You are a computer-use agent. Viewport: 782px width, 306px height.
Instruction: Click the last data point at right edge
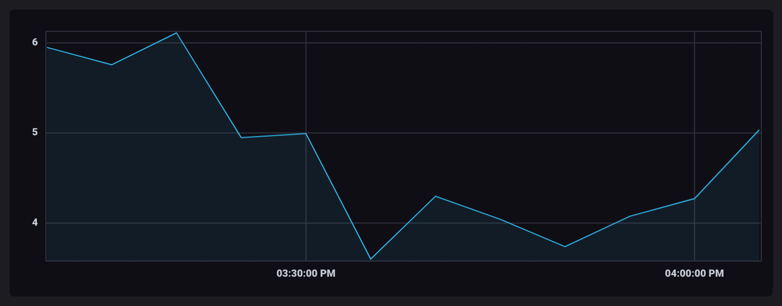click(759, 130)
